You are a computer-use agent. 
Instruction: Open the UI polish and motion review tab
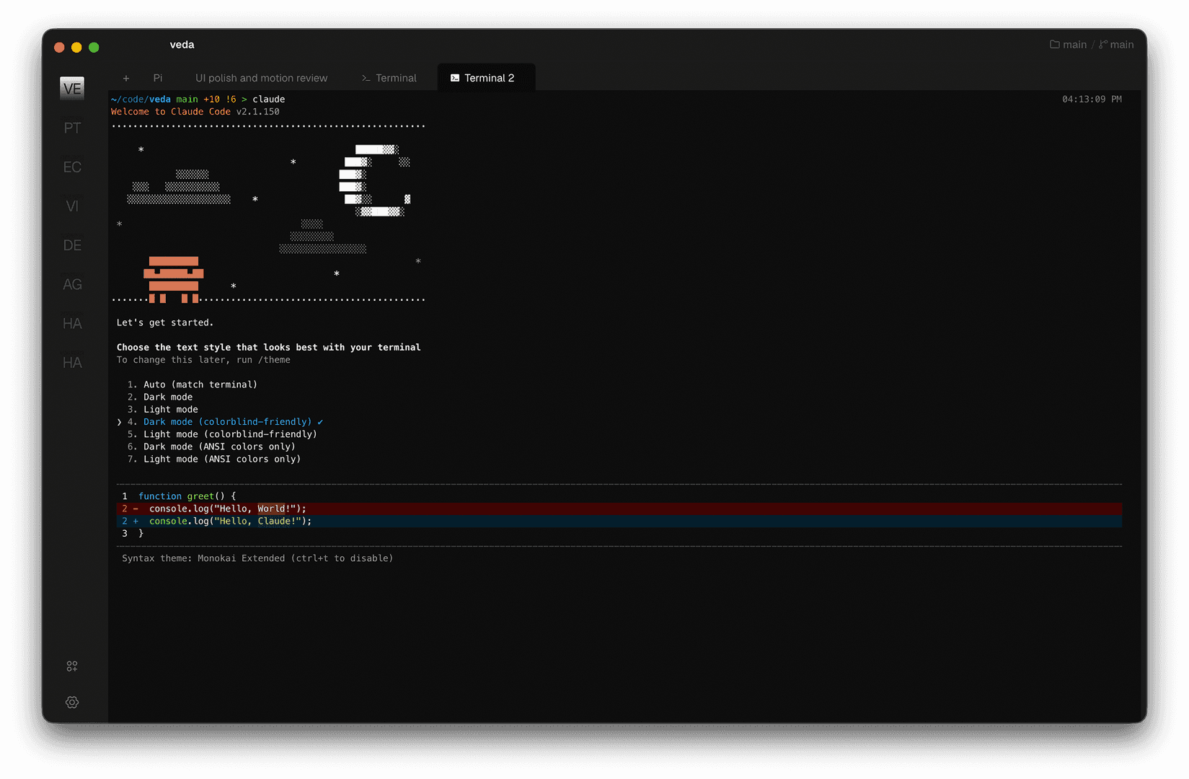[x=261, y=78]
